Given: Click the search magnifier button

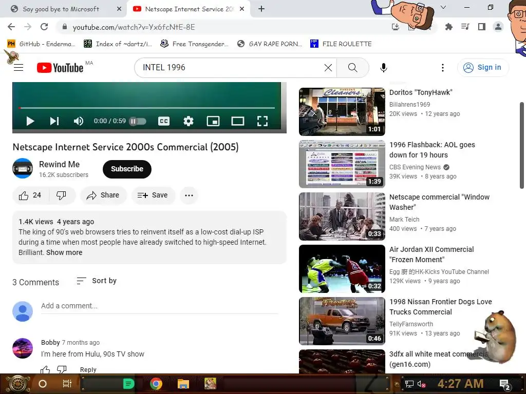Looking at the screenshot, I should pos(352,68).
